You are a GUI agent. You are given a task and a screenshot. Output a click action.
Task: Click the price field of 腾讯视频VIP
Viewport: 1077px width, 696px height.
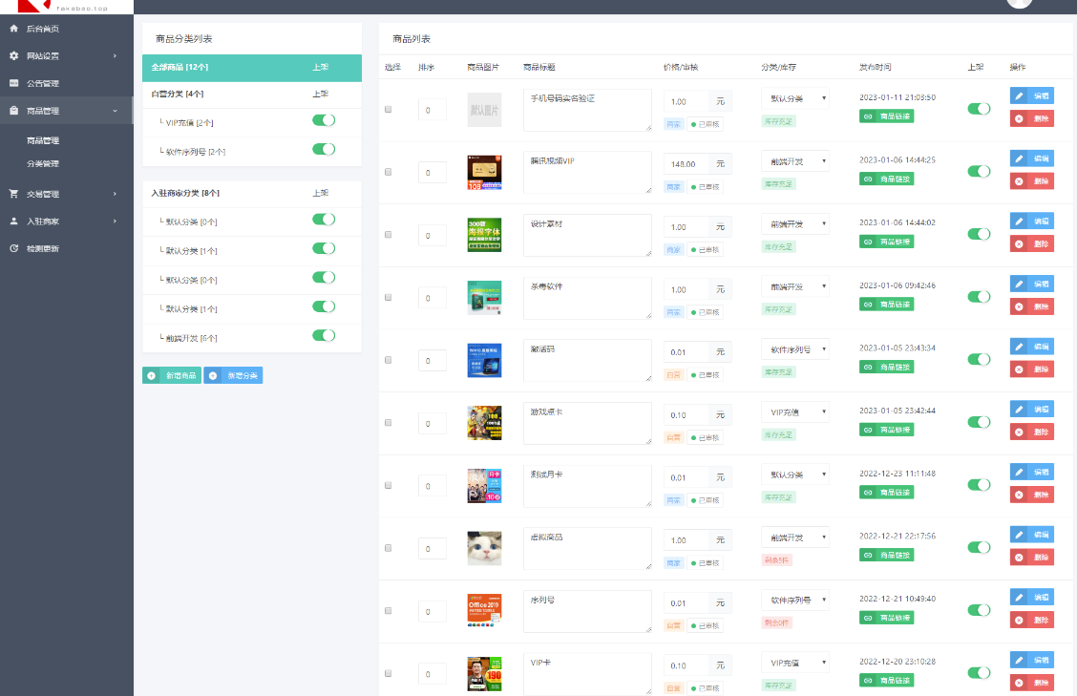click(x=686, y=164)
